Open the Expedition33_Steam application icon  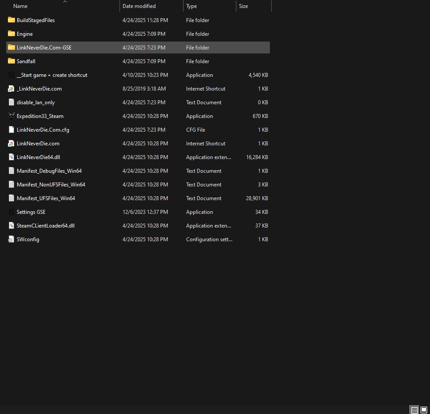(x=11, y=116)
